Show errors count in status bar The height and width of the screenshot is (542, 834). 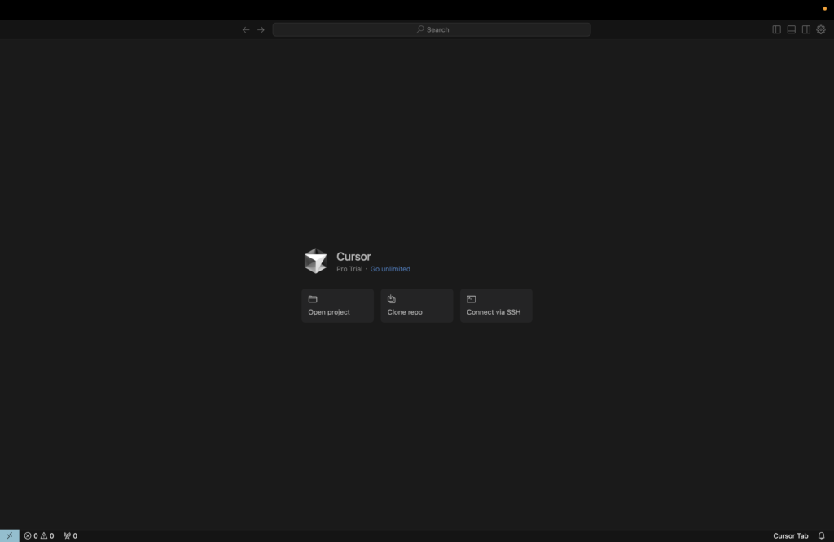31,536
